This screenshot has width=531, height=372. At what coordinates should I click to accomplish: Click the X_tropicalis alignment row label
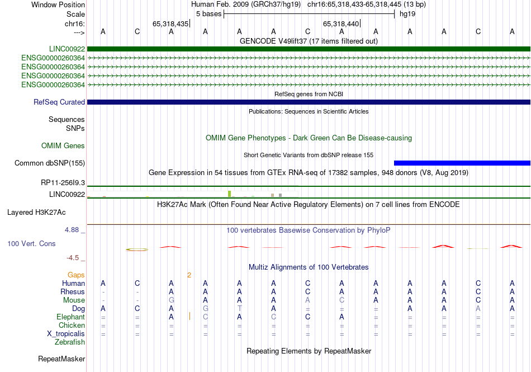click(66, 334)
